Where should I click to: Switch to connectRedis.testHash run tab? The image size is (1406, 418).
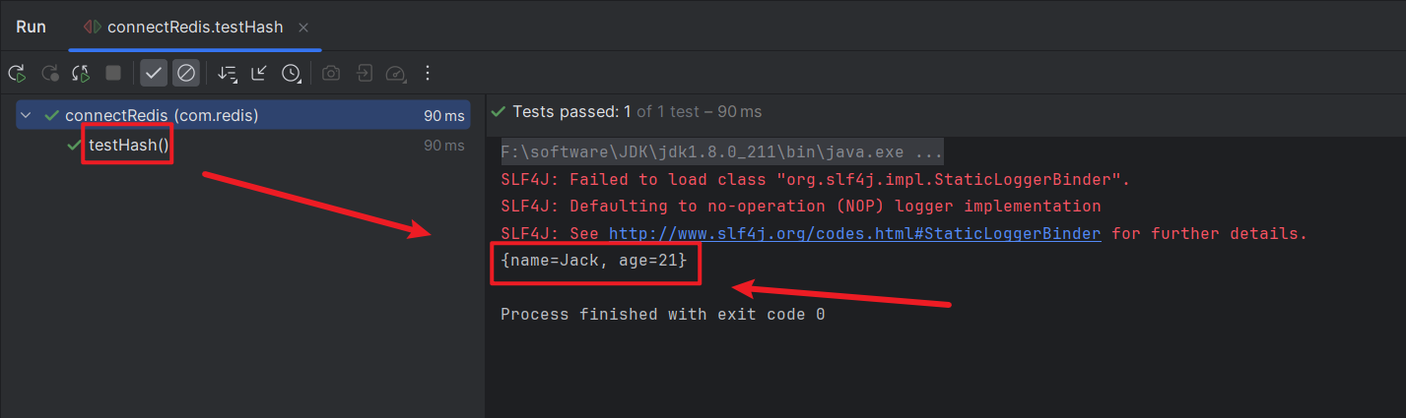[195, 27]
